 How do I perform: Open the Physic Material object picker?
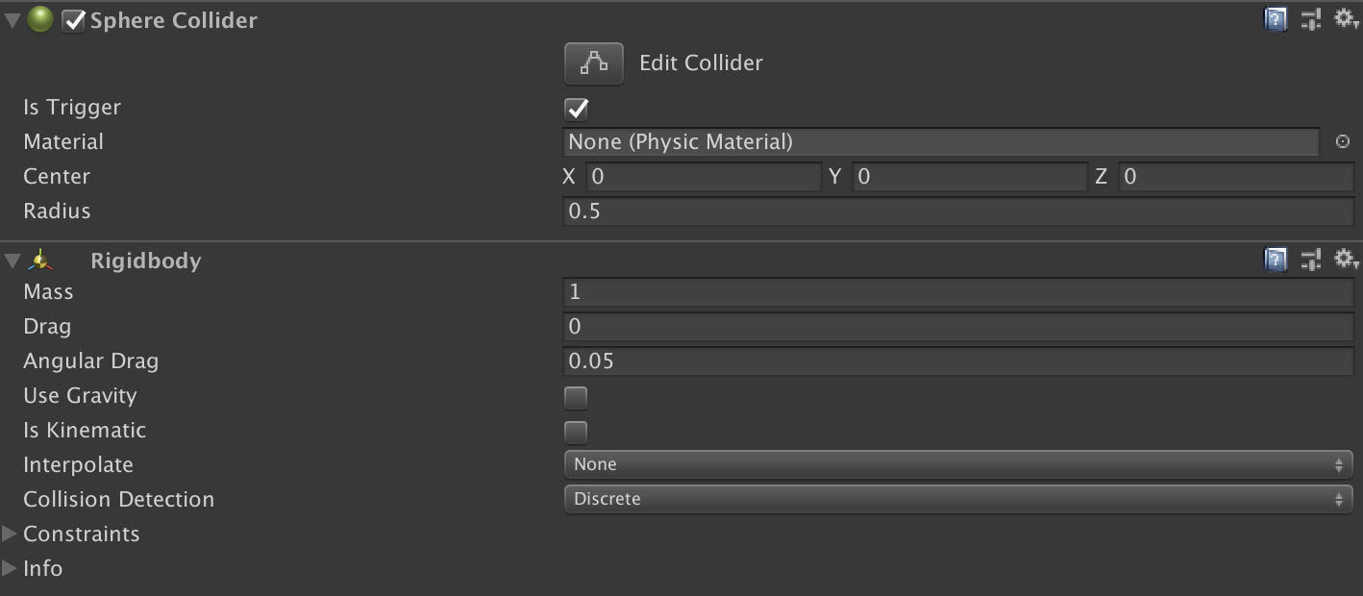pyautogui.click(x=1344, y=141)
